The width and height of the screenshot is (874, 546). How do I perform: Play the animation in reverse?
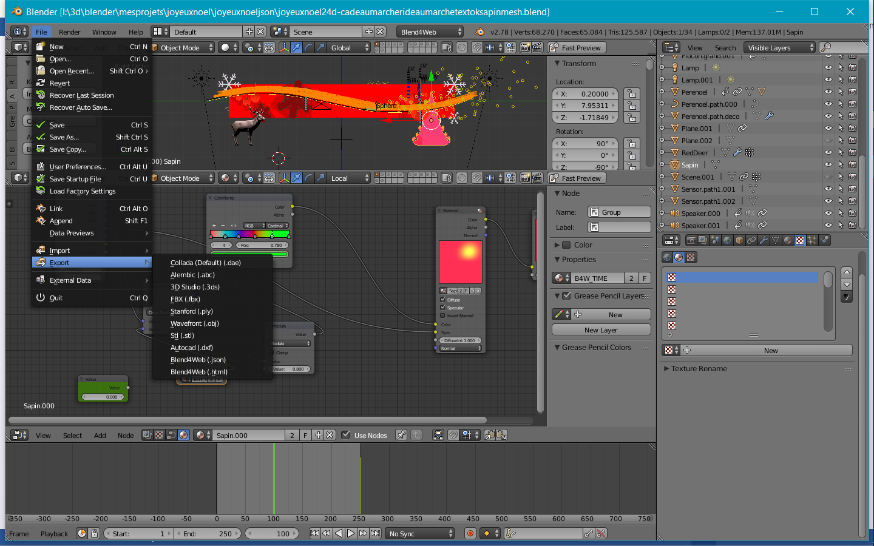(x=339, y=533)
